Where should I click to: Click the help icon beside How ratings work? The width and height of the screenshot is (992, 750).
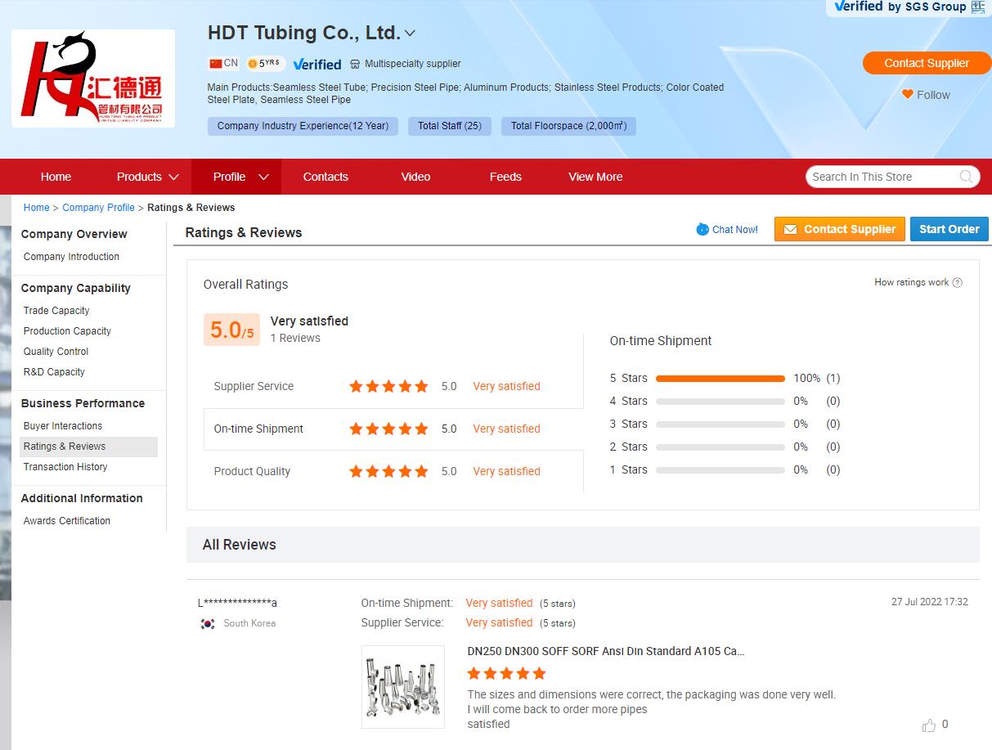coord(958,283)
